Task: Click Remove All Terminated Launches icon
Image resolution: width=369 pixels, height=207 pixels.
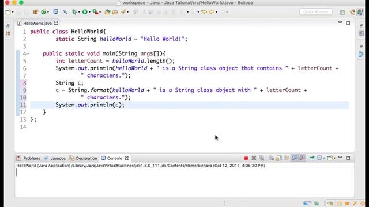Action: tap(261, 158)
